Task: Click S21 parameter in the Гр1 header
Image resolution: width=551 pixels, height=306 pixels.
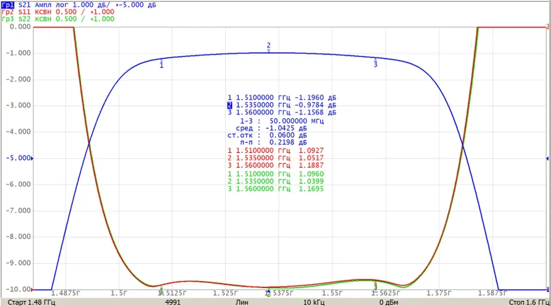Action: 24,5
